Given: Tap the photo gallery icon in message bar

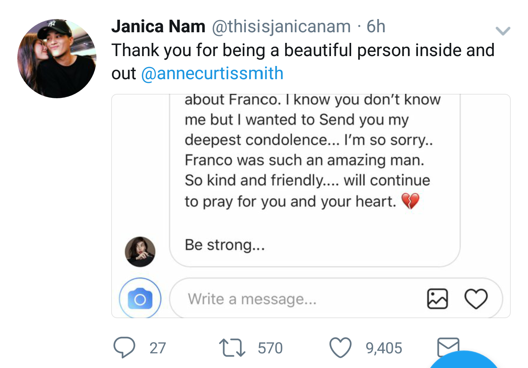Looking at the screenshot, I should (x=437, y=299).
